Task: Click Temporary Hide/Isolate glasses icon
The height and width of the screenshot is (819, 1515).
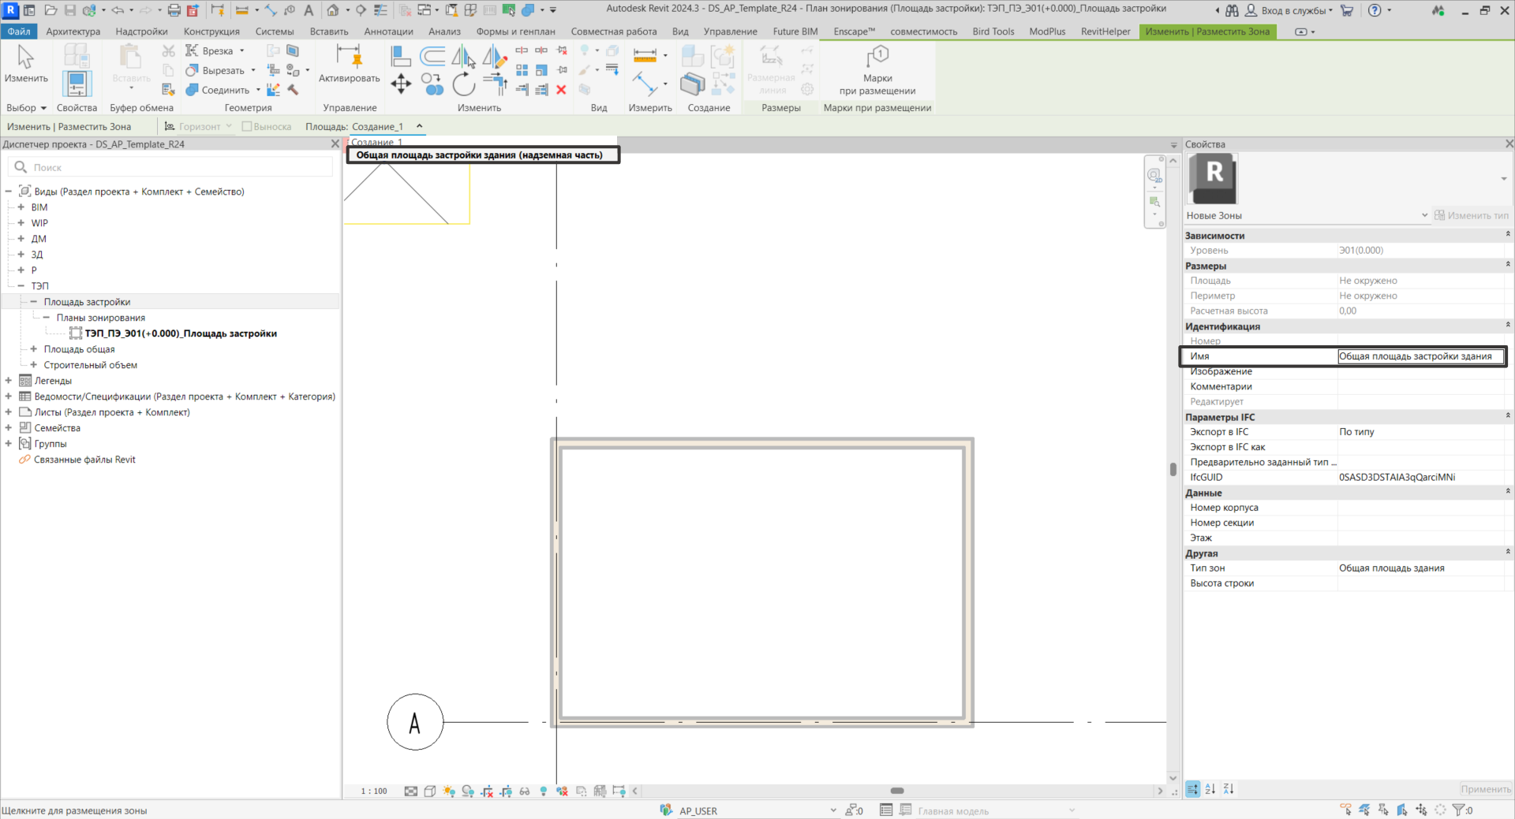Action: pos(525,791)
